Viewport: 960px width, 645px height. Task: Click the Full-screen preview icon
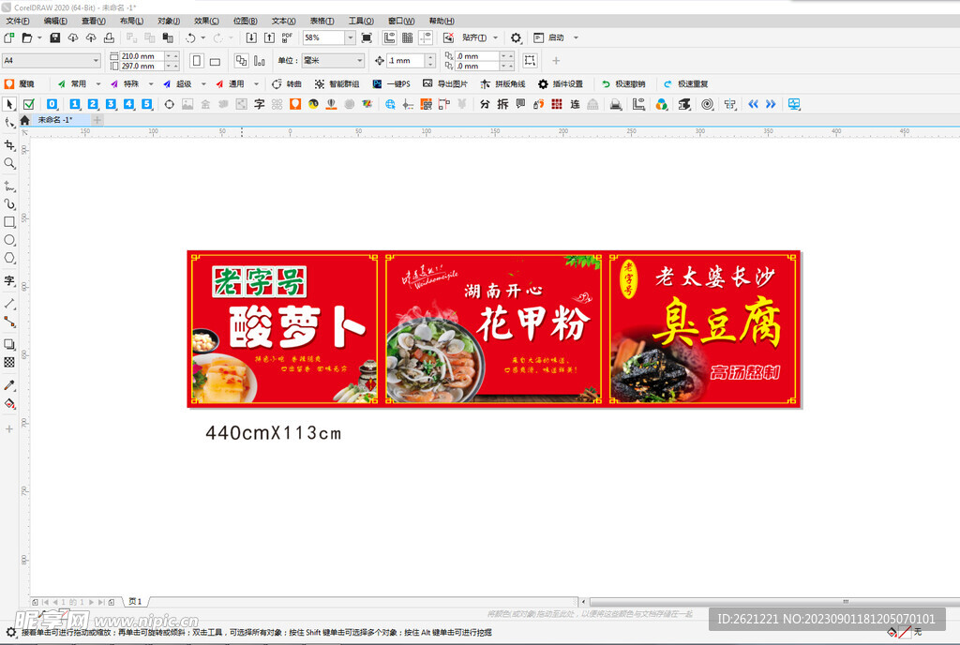tap(367, 37)
